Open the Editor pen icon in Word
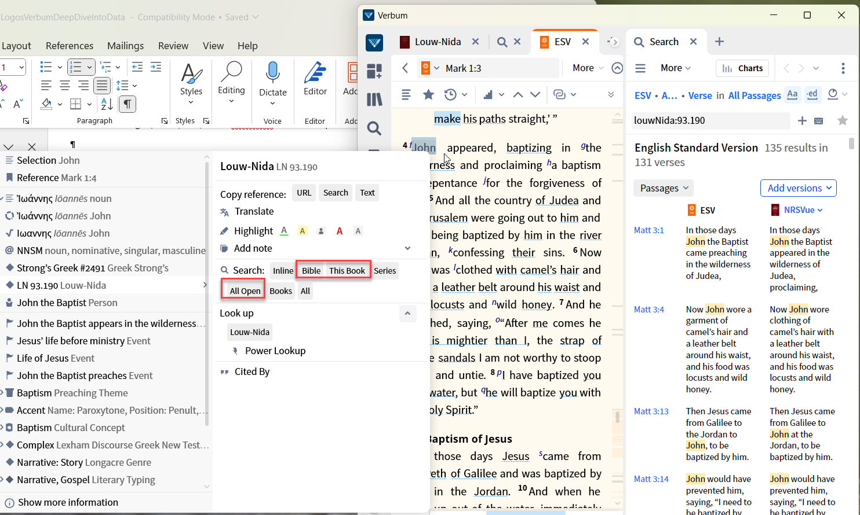The image size is (860, 515). [x=315, y=73]
